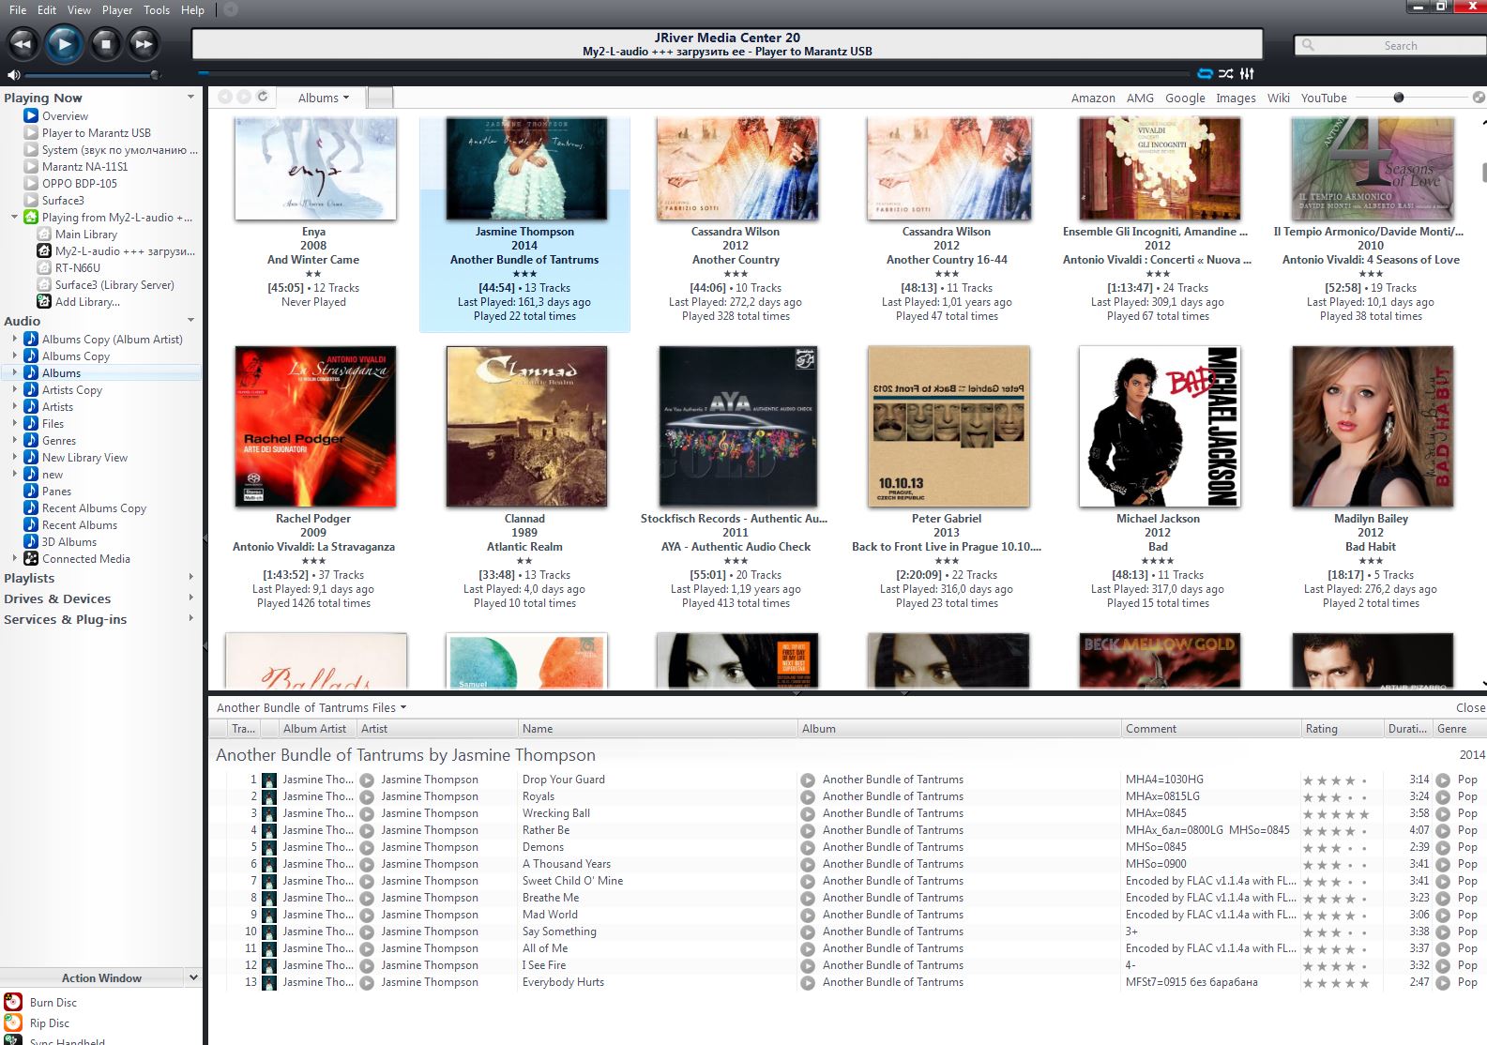The image size is (1487, 1045).
Task: Click the refresh view icon
Action: (x=263, y=97)
